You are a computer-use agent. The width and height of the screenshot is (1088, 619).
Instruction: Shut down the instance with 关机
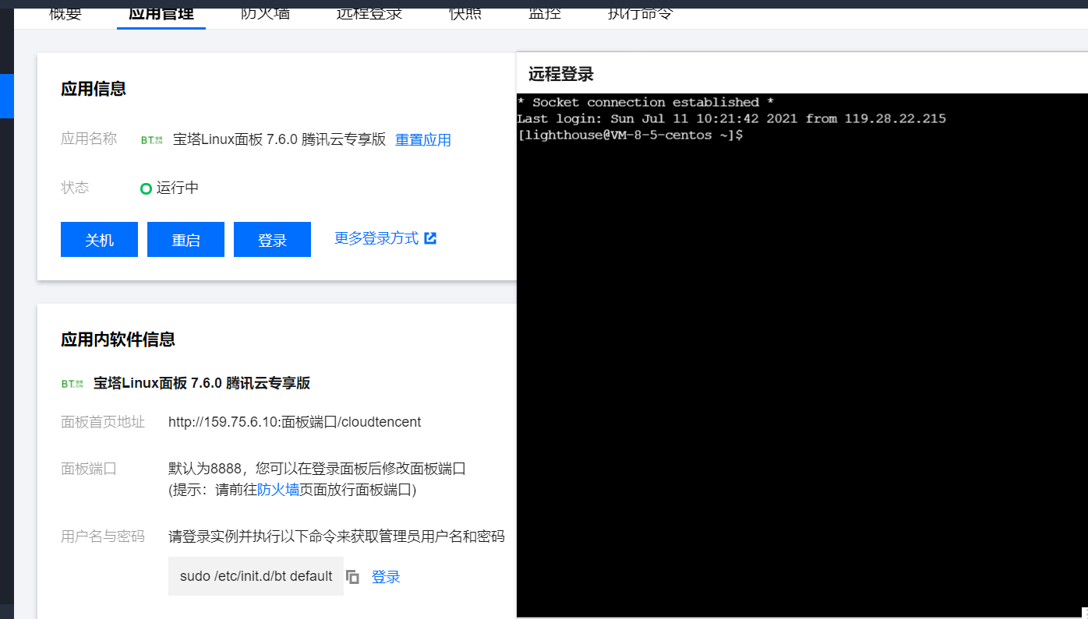[x=99, y=240]
